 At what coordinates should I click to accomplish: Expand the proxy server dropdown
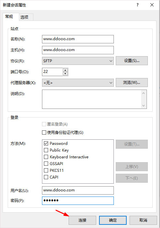78,83
